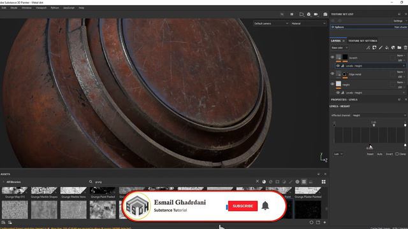This screenshot has height=229, width=408.
Task: Open opacity dropdown of Edge metal layer
Action: click(x=401, y=77)
